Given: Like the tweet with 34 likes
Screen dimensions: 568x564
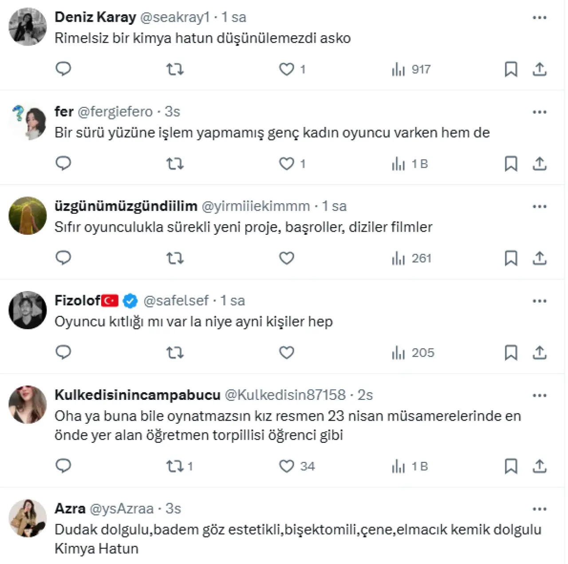Looking at the screenshot, I should point(287,466).
